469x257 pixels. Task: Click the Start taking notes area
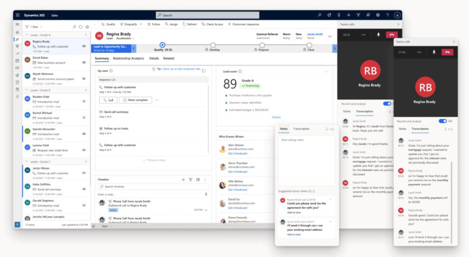[306, 160]
